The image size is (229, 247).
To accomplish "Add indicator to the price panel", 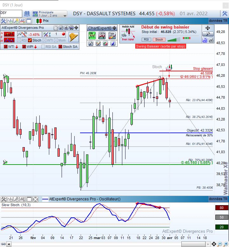I will coord(10,21).
